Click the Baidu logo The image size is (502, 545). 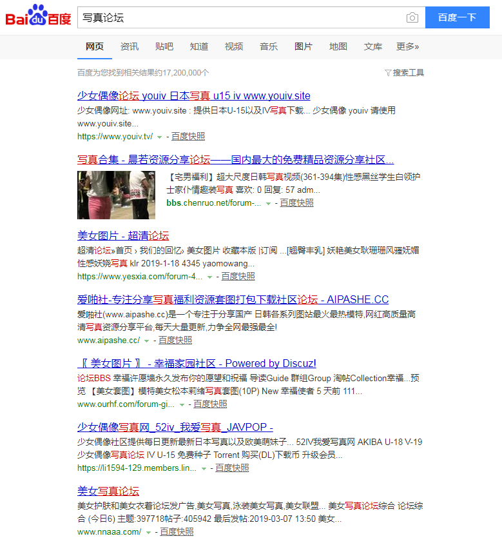coord(38,15)
